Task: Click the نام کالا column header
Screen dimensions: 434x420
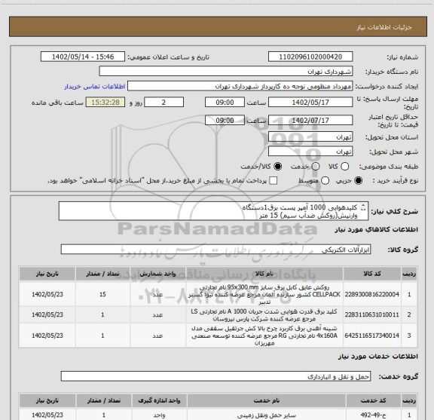Action: pyautogui.click(x=264, y=274)
